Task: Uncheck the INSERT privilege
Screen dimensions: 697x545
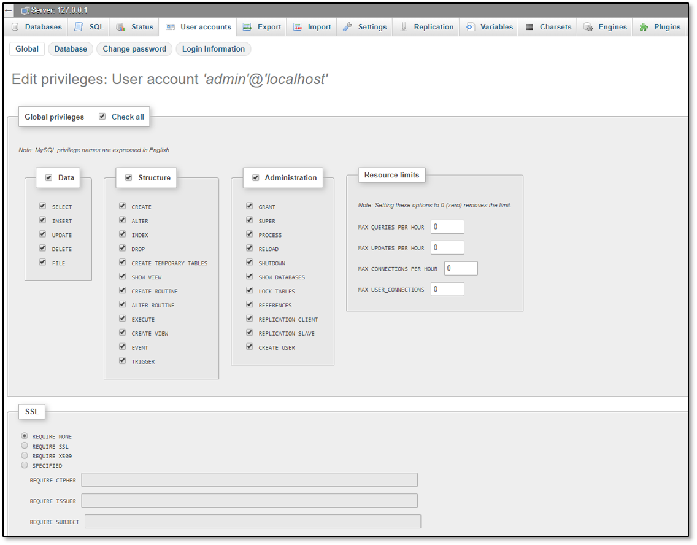Action: point(43,220)
